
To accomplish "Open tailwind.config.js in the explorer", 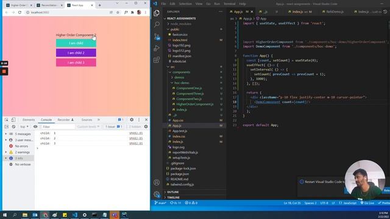I will (x=182, y=184).
